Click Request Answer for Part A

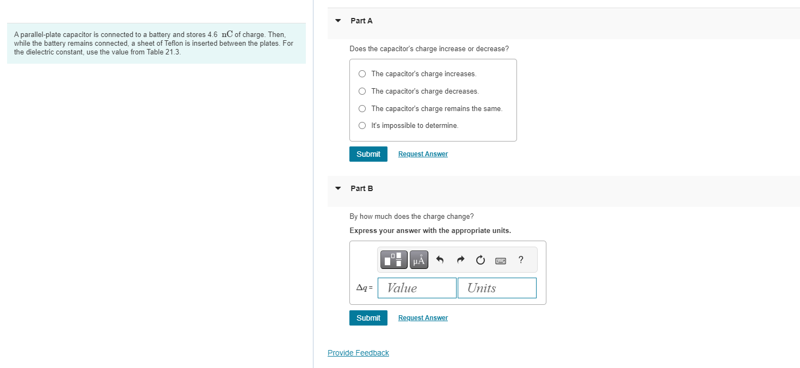tap(423, 154)
